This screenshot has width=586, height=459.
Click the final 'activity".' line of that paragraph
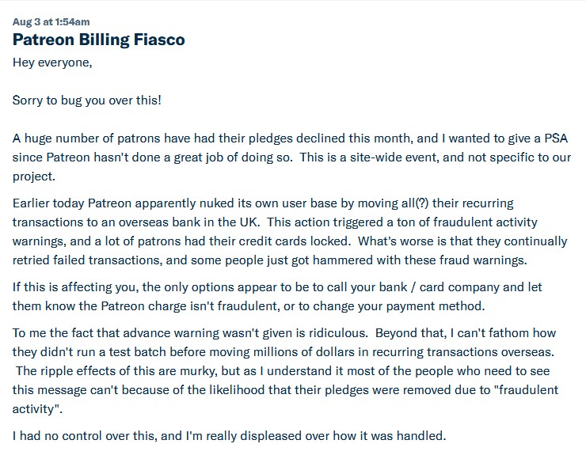(38, 408)
